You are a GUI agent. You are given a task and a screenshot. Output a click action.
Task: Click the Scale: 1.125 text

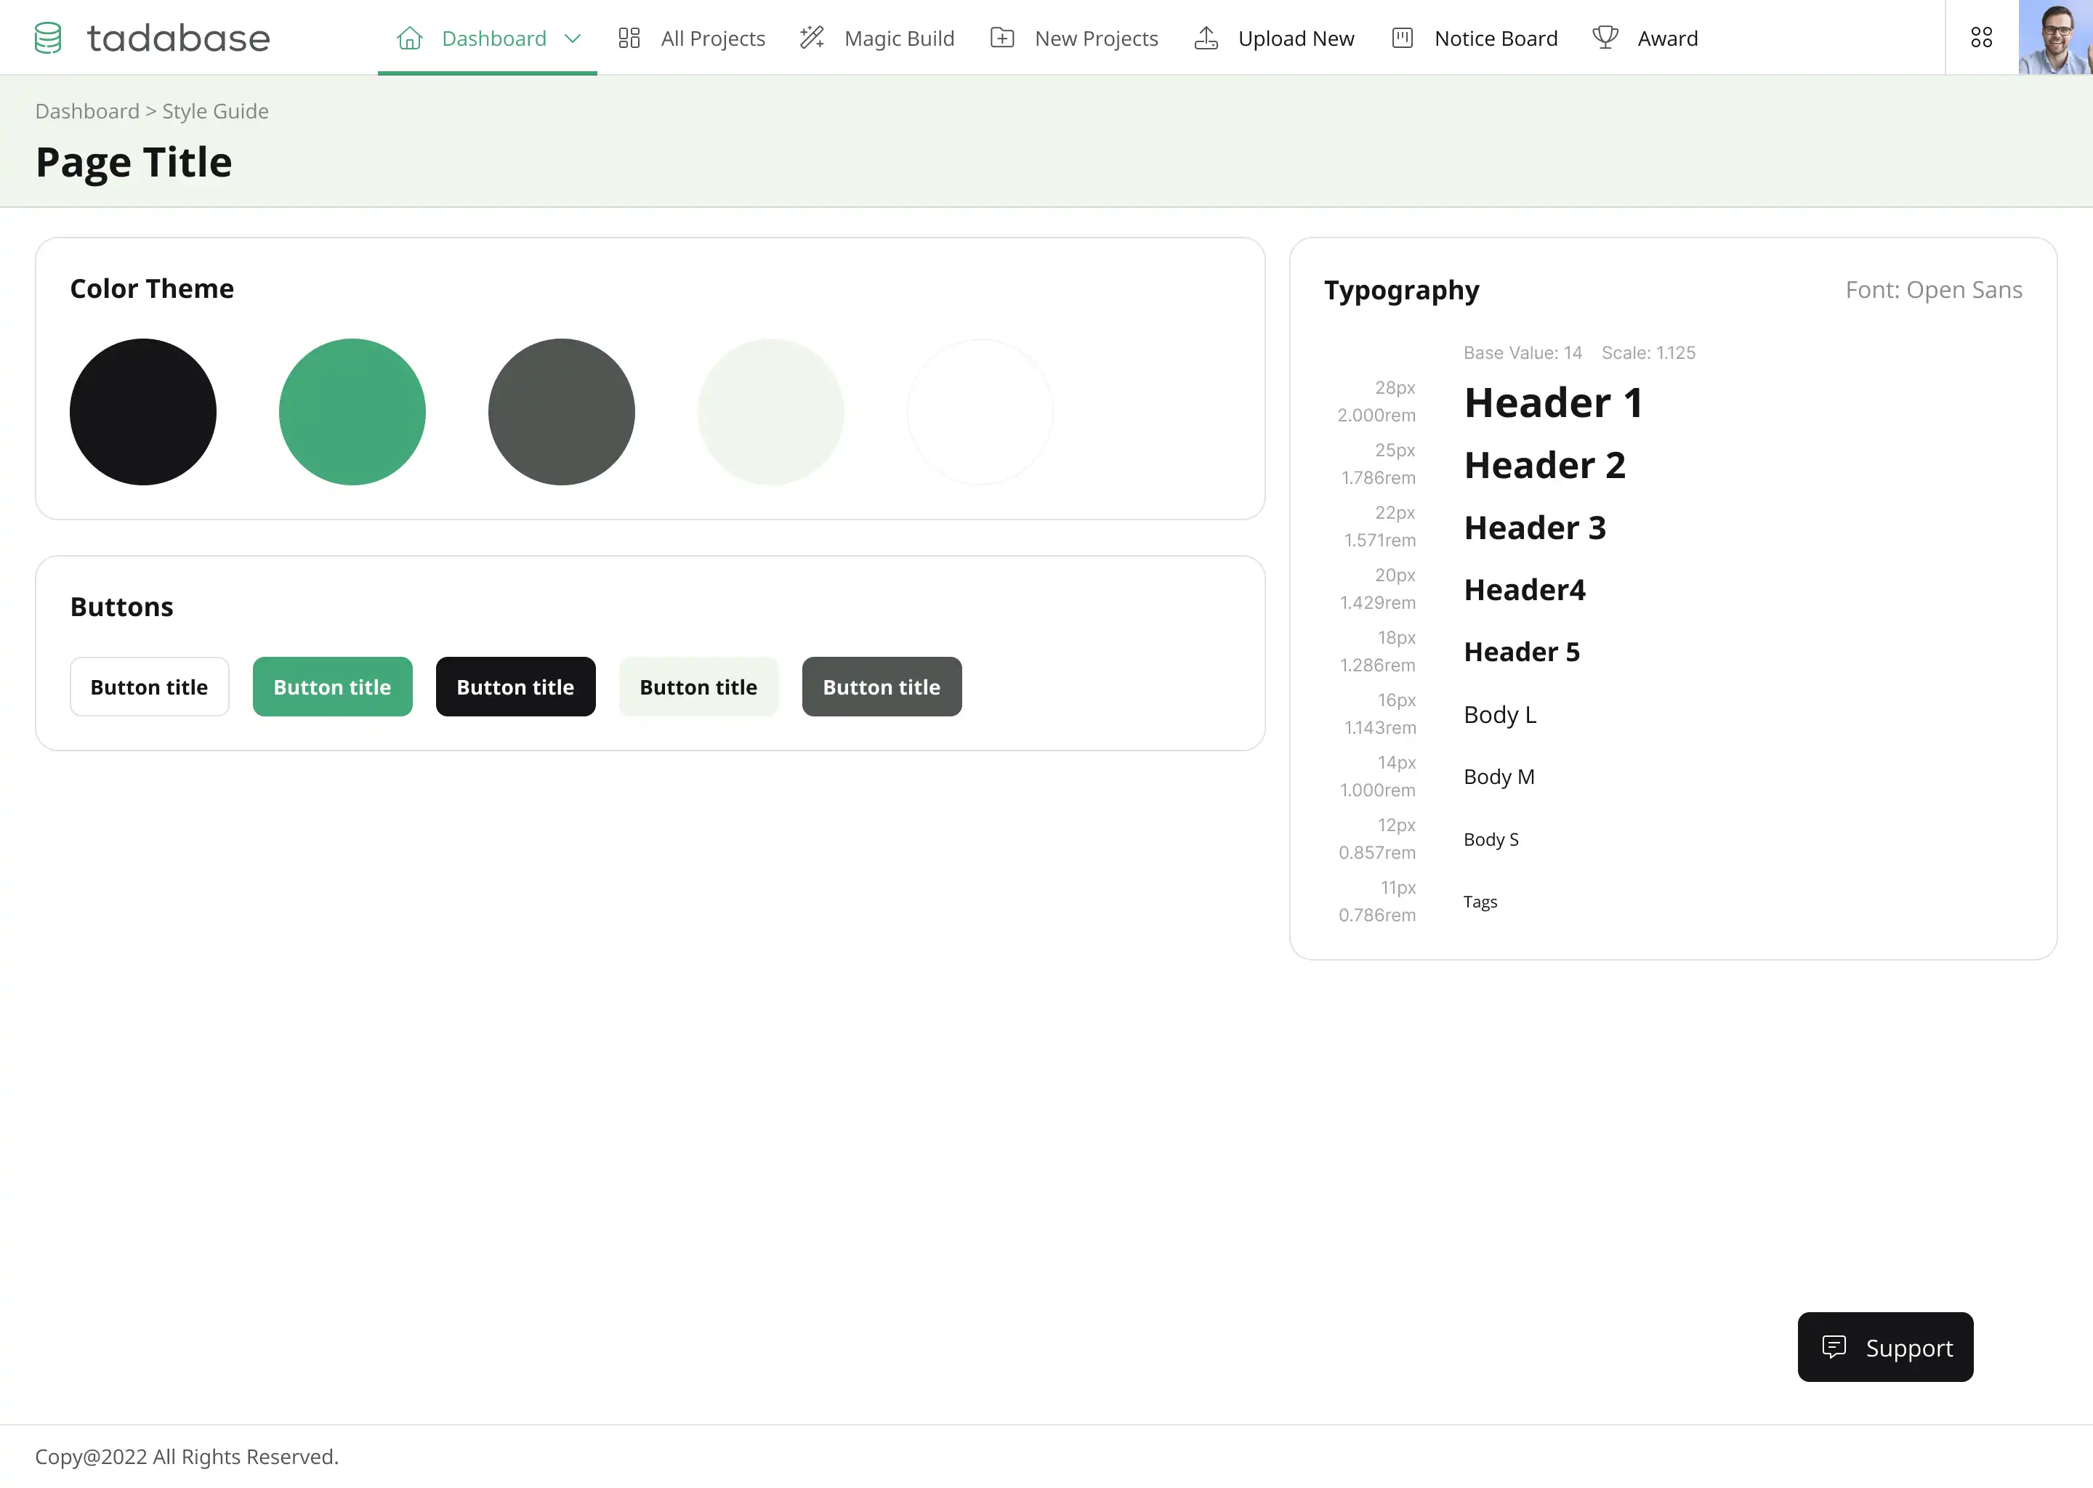click(1648, 353)
